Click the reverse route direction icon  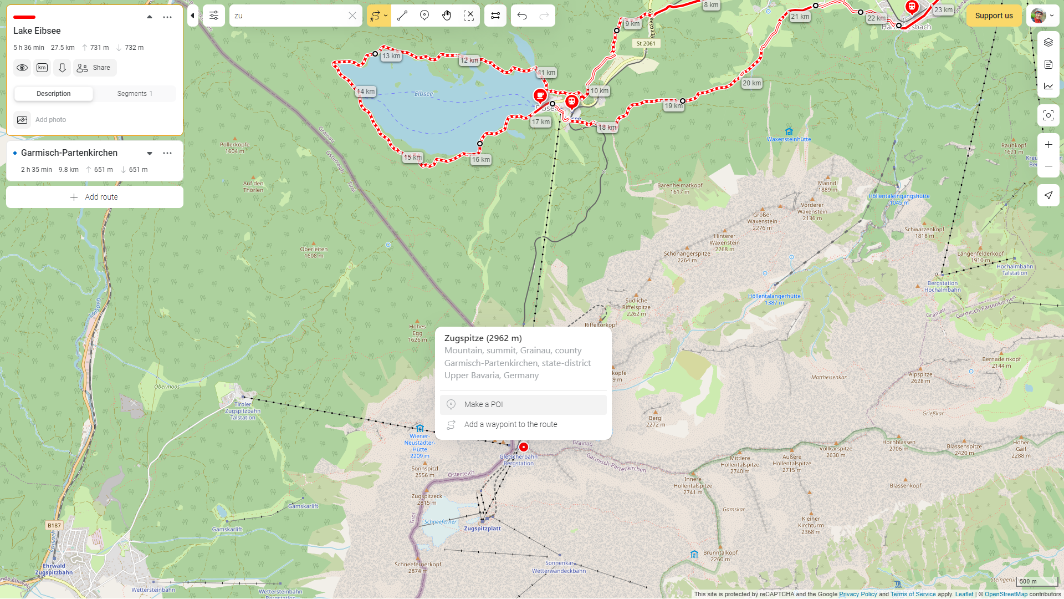point(495,16)
